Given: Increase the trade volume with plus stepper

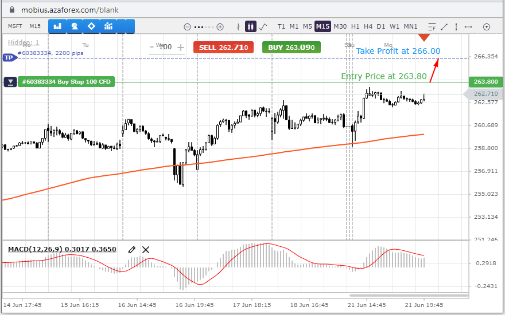Looking at the screenshot, I should click(x=181, y=48).
